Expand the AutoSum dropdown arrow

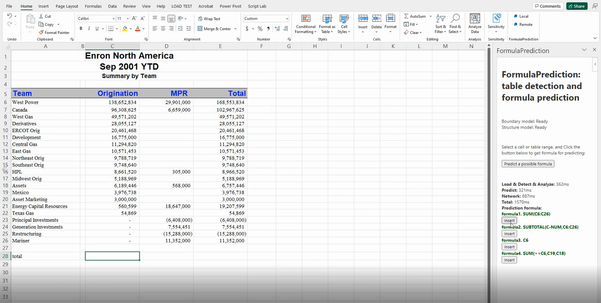tap(430, 16)
